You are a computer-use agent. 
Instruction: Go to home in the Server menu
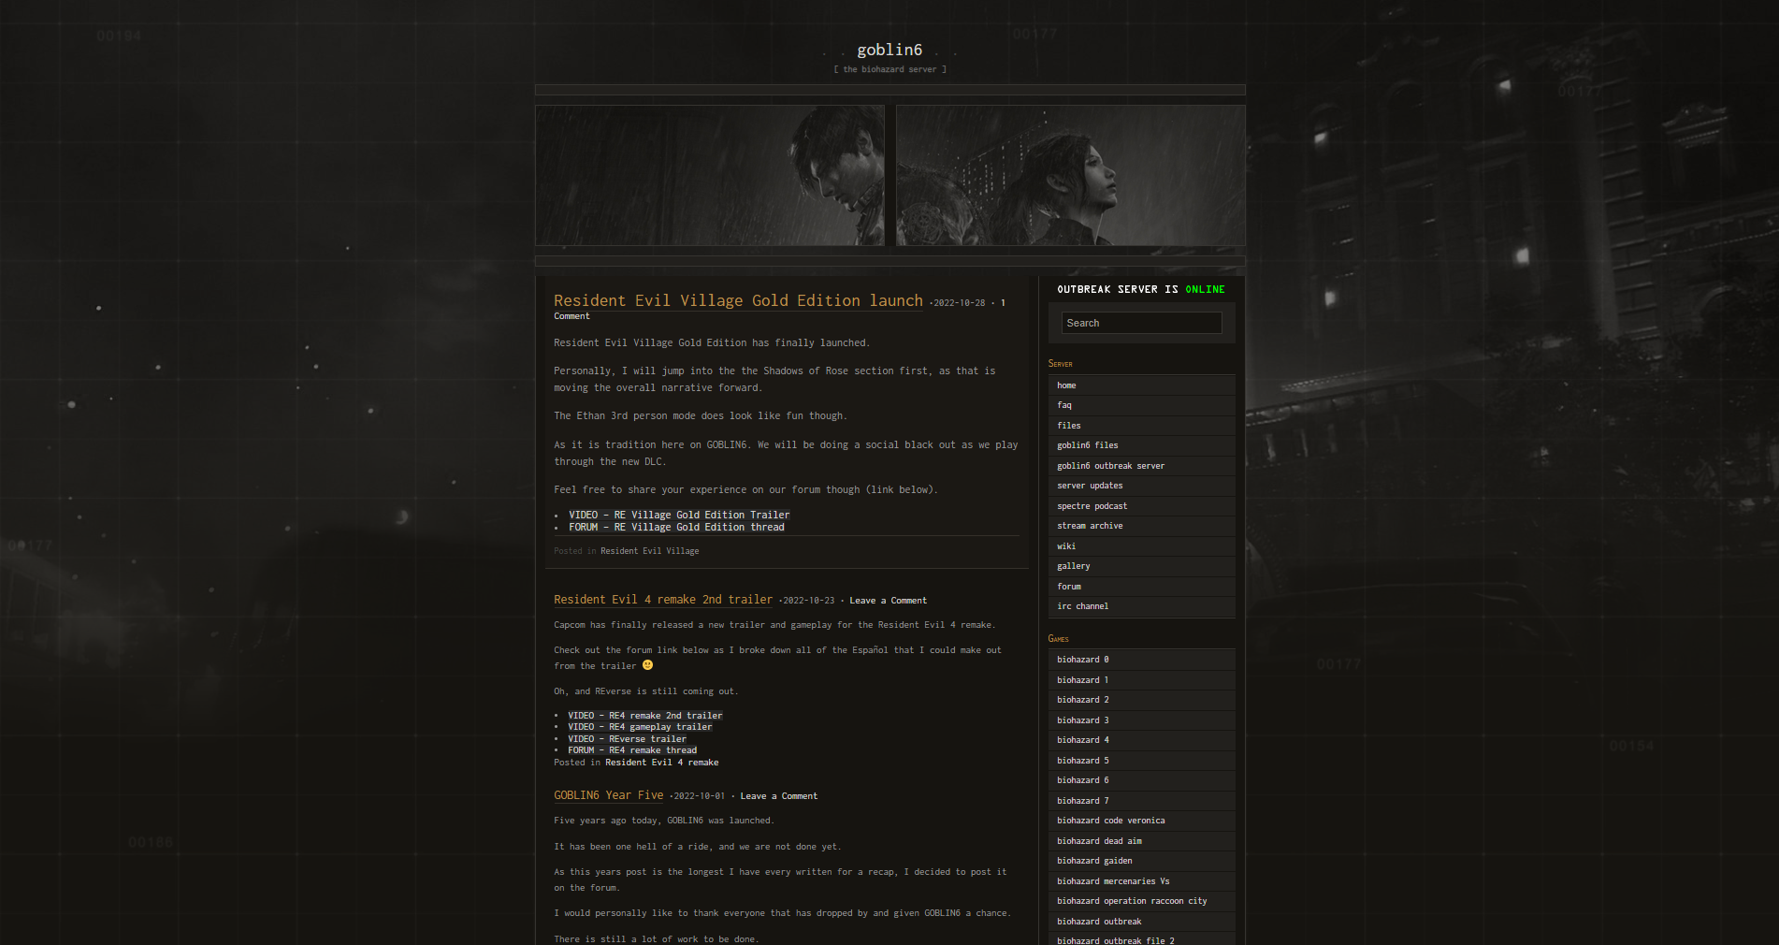(1142, 385)
